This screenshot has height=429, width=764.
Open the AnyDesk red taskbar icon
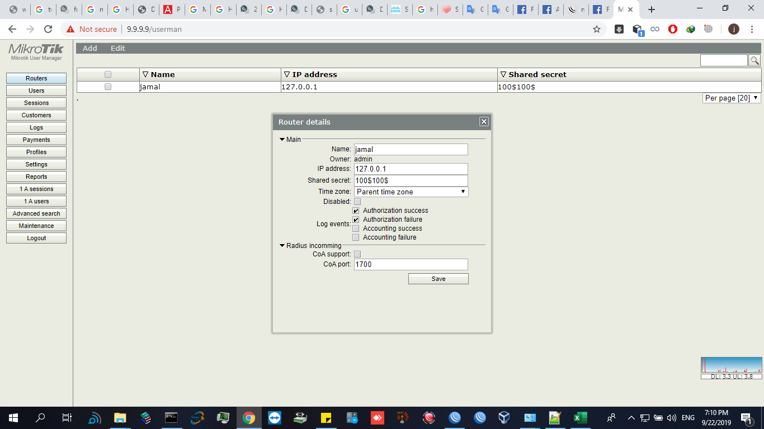tap(377, 417)
